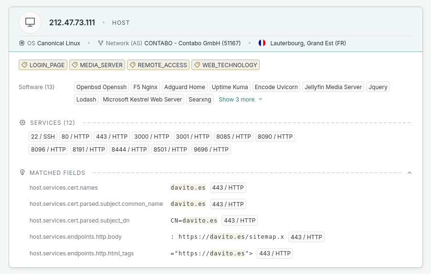Click the OS chip icon
The image size is (431, 274).
click(x=21, y=43)
